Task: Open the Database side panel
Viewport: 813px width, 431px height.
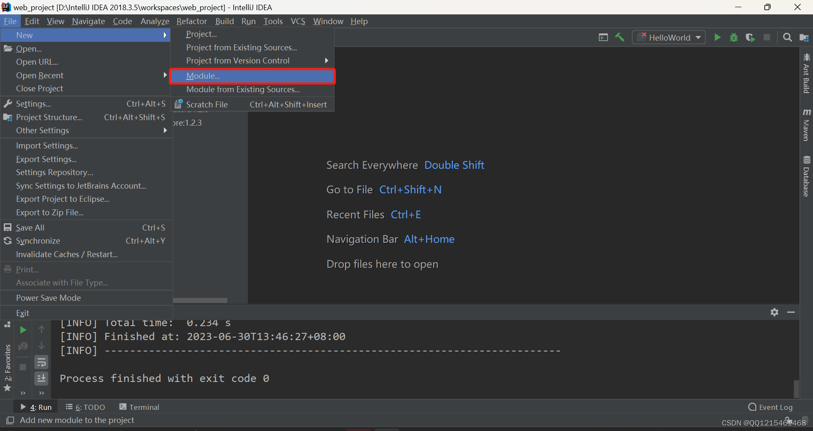Action: point(806,176)
